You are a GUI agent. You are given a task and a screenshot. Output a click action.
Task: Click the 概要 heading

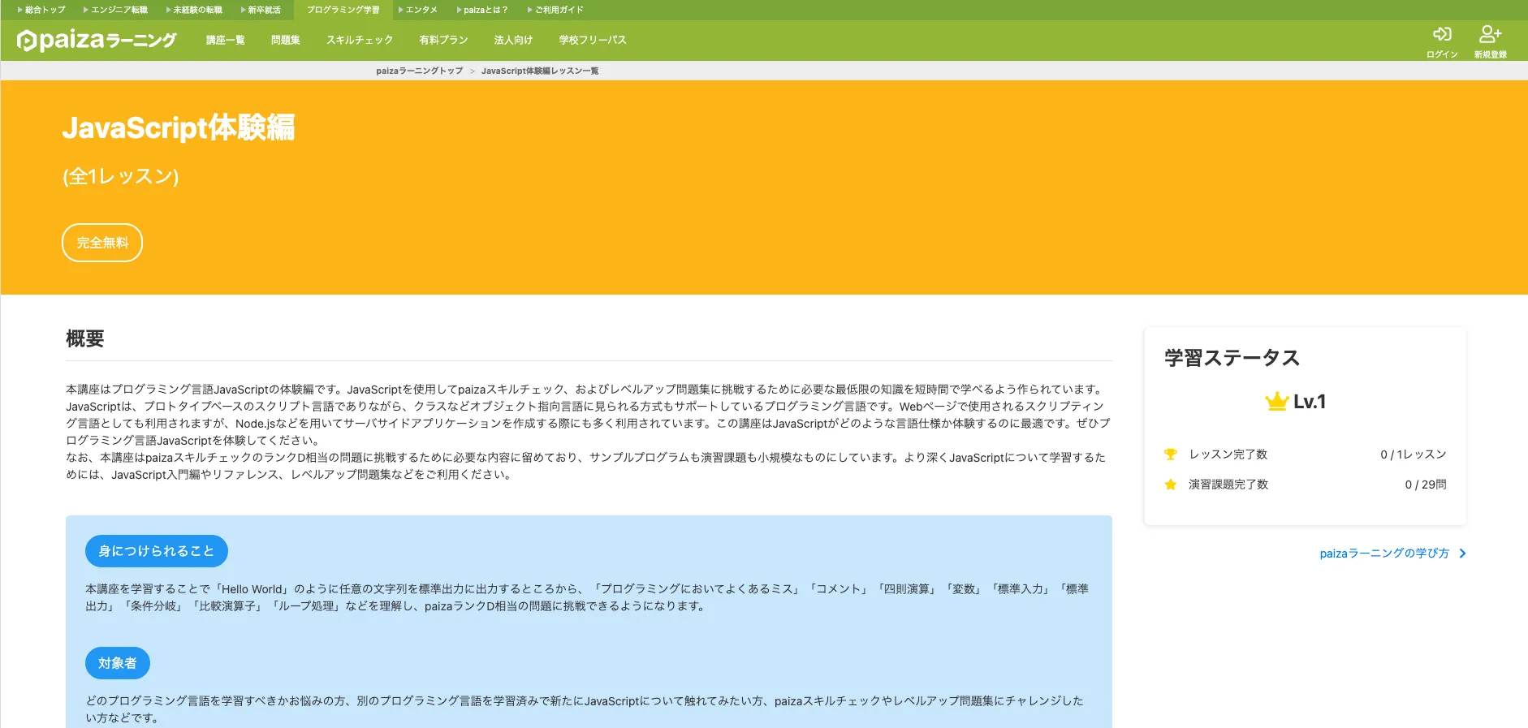pos(85,338)
